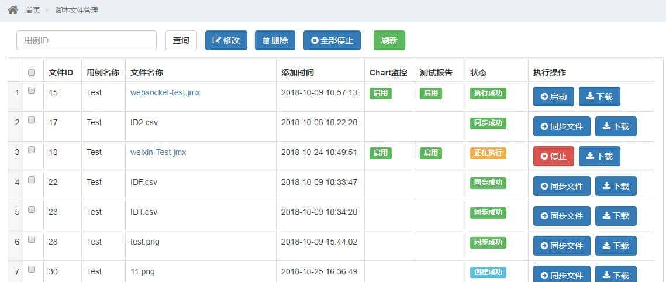Image resolution: width=666 pixels, height=282 pixels.
Task: Click the home icon in breadcrumb
Action: point(13,10)
